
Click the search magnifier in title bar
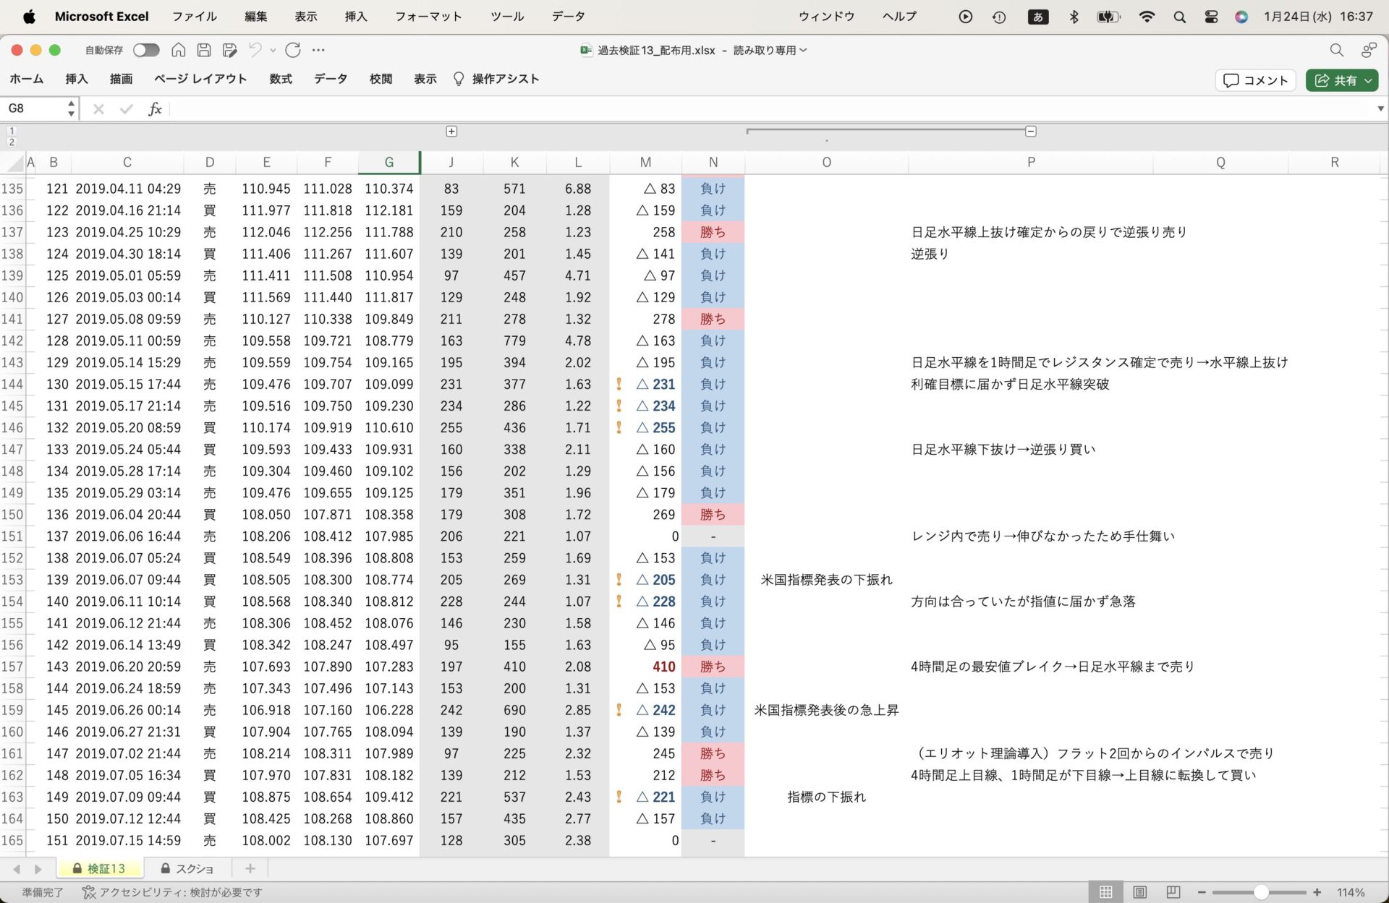pyautogui.click(x=1336, y=50)
